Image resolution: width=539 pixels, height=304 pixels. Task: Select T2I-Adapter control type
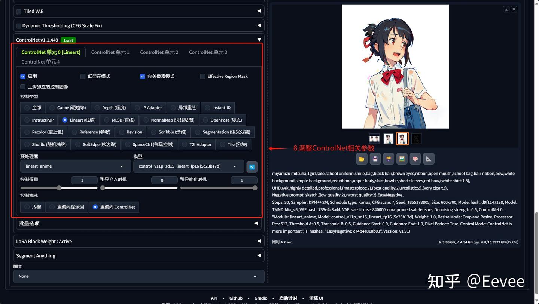click(x=197, y=145)
